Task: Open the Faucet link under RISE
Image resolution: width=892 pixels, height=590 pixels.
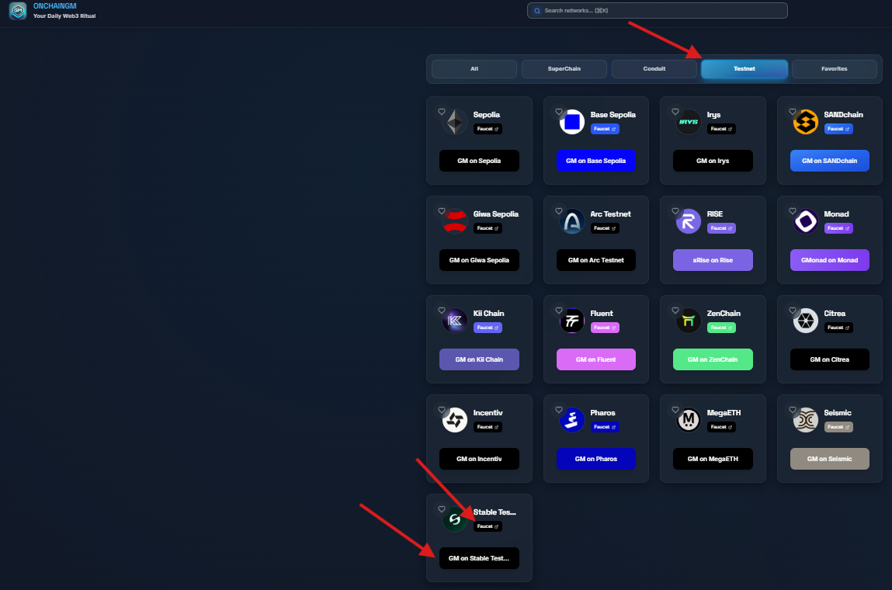Action: (721, 228)
